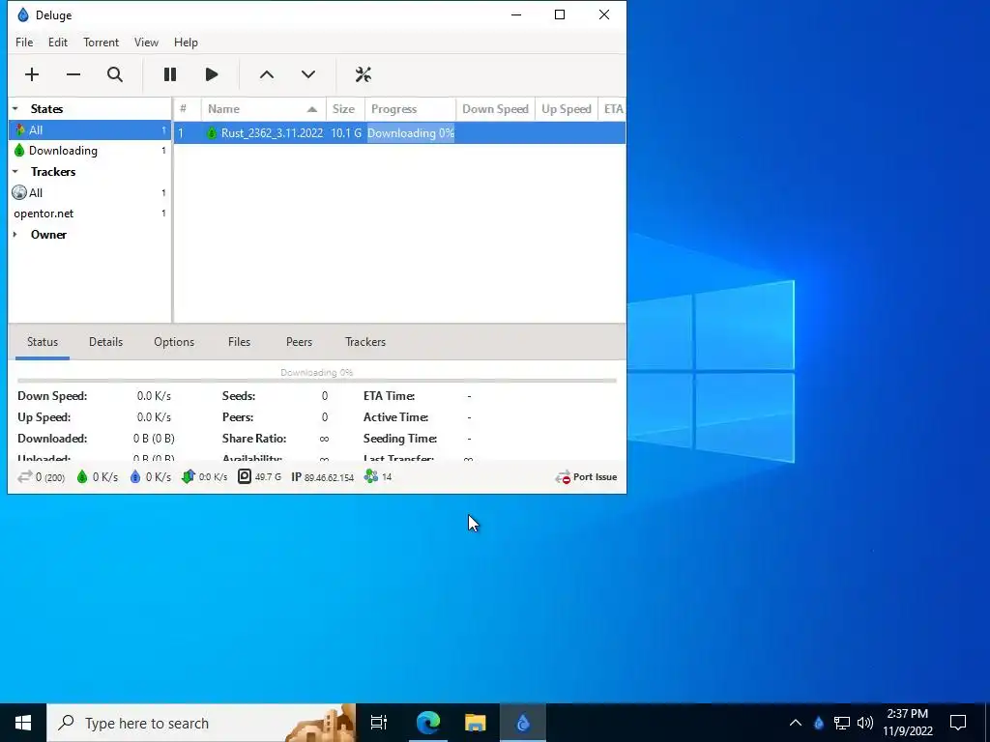The height and width of the screenshot is (742, 990).
Task: Show hidden system tray icons
Action: tap(796, 723)
